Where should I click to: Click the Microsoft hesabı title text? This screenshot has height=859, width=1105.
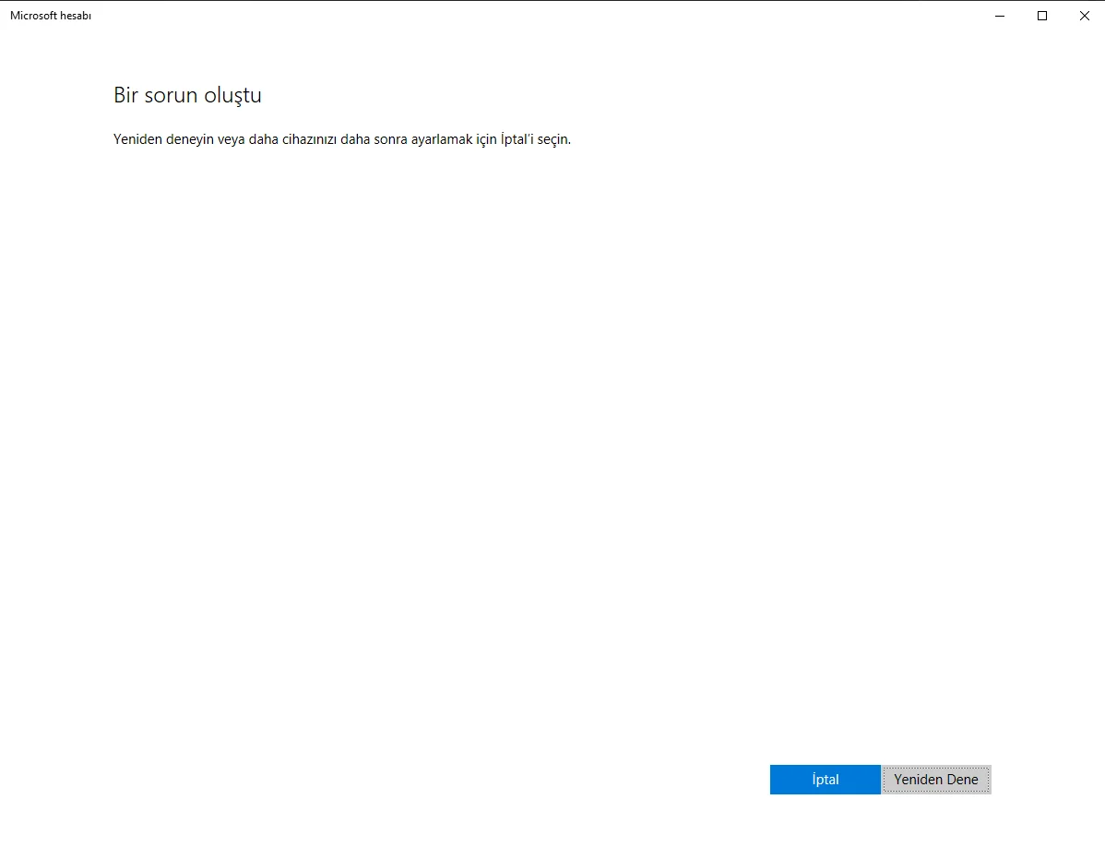click(51, 16)
